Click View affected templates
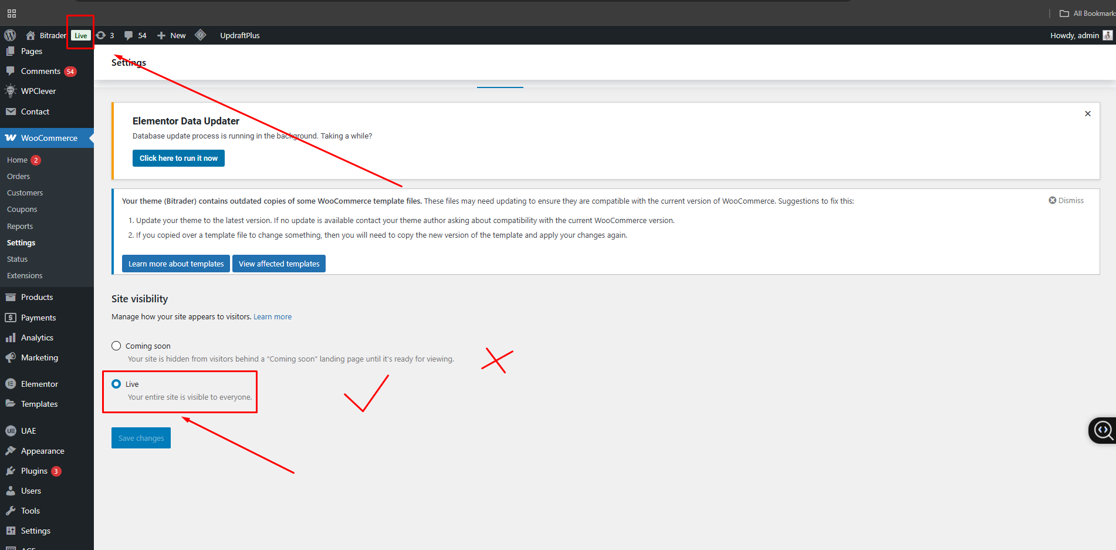The image size is (1116, 550). pos(279,264)
